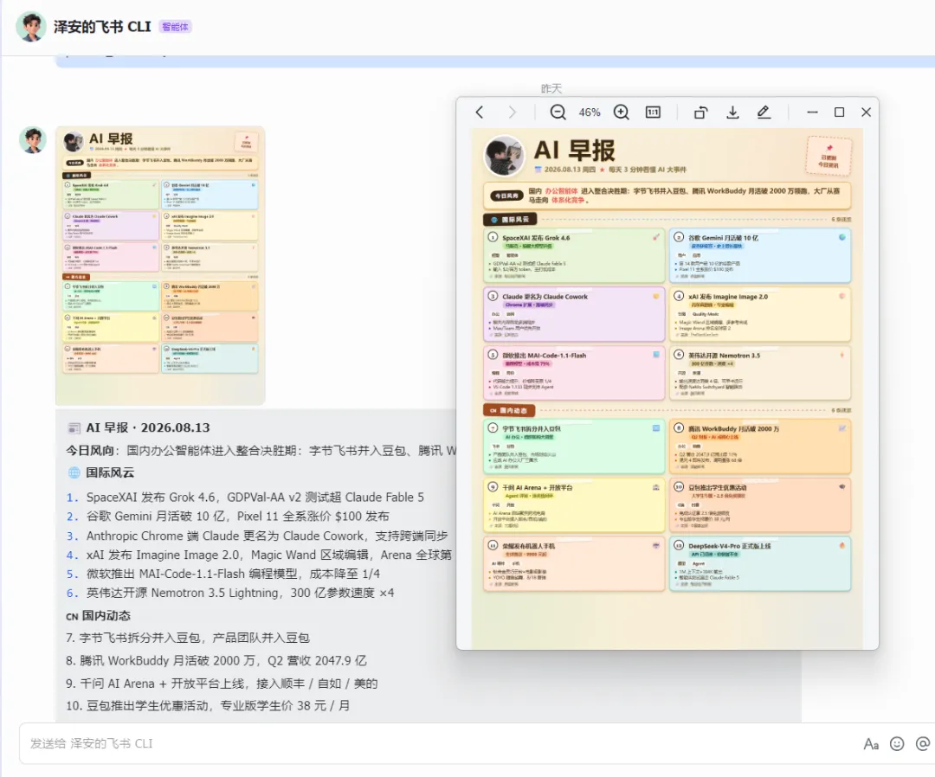Click the 千问 AI Arena line
The width and height of the screenshot is (935, 777).
point(222,684)
